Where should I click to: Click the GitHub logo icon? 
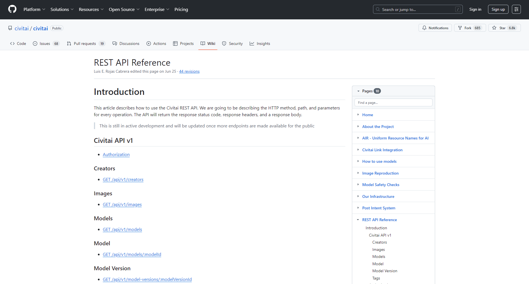point(12,9)
